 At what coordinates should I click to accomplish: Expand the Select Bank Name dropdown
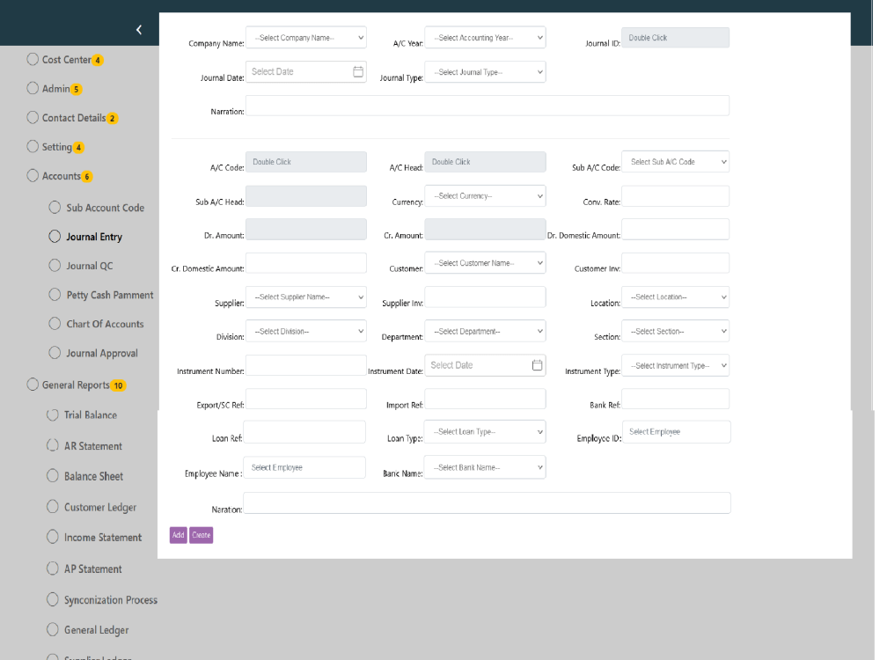click(x=484, y=467)
